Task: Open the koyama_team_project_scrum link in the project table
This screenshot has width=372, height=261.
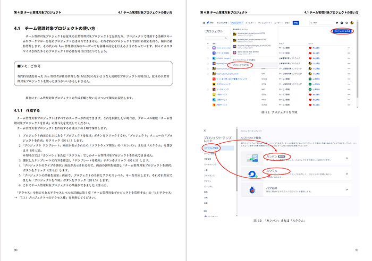Action: click(227, 74)
